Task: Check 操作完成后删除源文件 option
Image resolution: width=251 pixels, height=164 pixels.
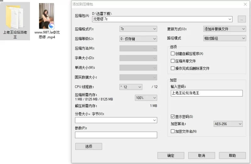Action: pyautogui.click(x=173, y=68)
